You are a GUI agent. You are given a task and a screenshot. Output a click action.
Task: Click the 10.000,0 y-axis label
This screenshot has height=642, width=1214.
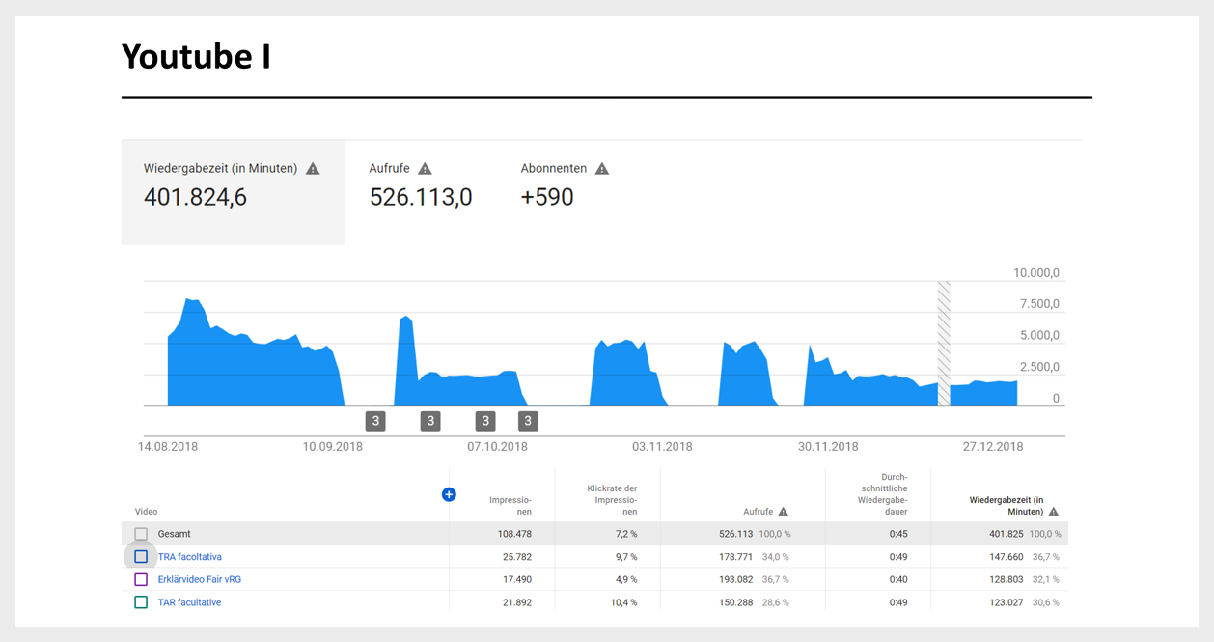click(x=1036, y=273)
